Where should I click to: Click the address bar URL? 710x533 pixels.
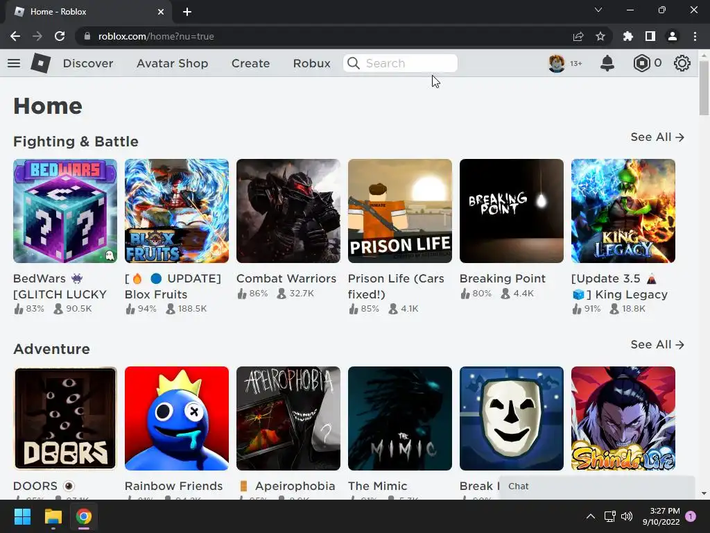pos(156,36)
